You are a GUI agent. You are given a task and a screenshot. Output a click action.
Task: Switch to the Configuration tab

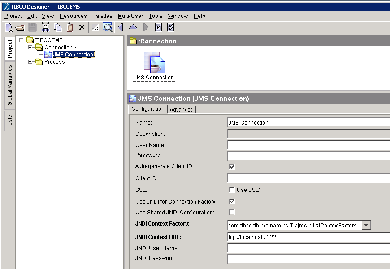pos(148,109)
